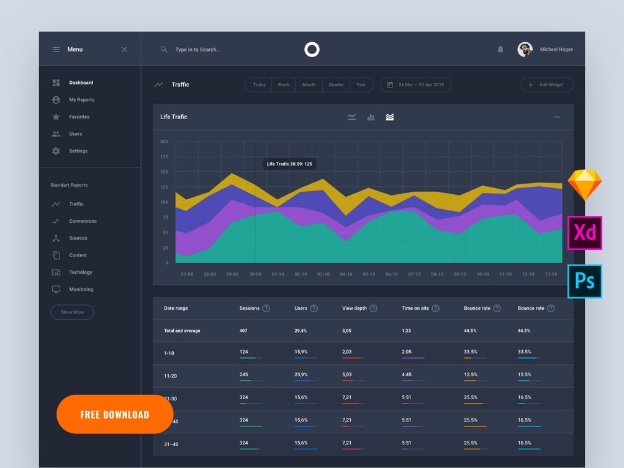
Task: Click the Settings gear icon
Action: (x=56, y=151)
